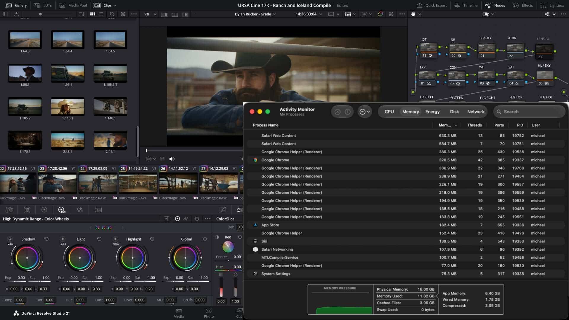
Task: Open the Media page button
Action: (x=179, y=313)
